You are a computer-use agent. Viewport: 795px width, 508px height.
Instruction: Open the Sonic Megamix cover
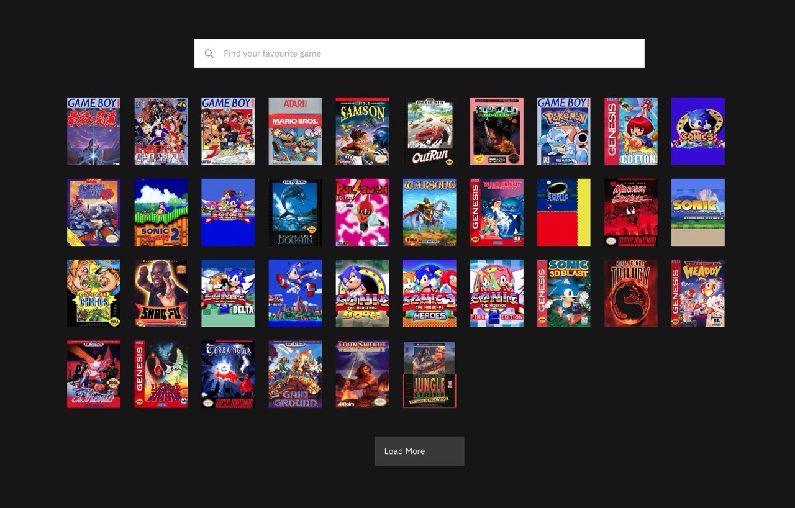(x=698, y=212)
